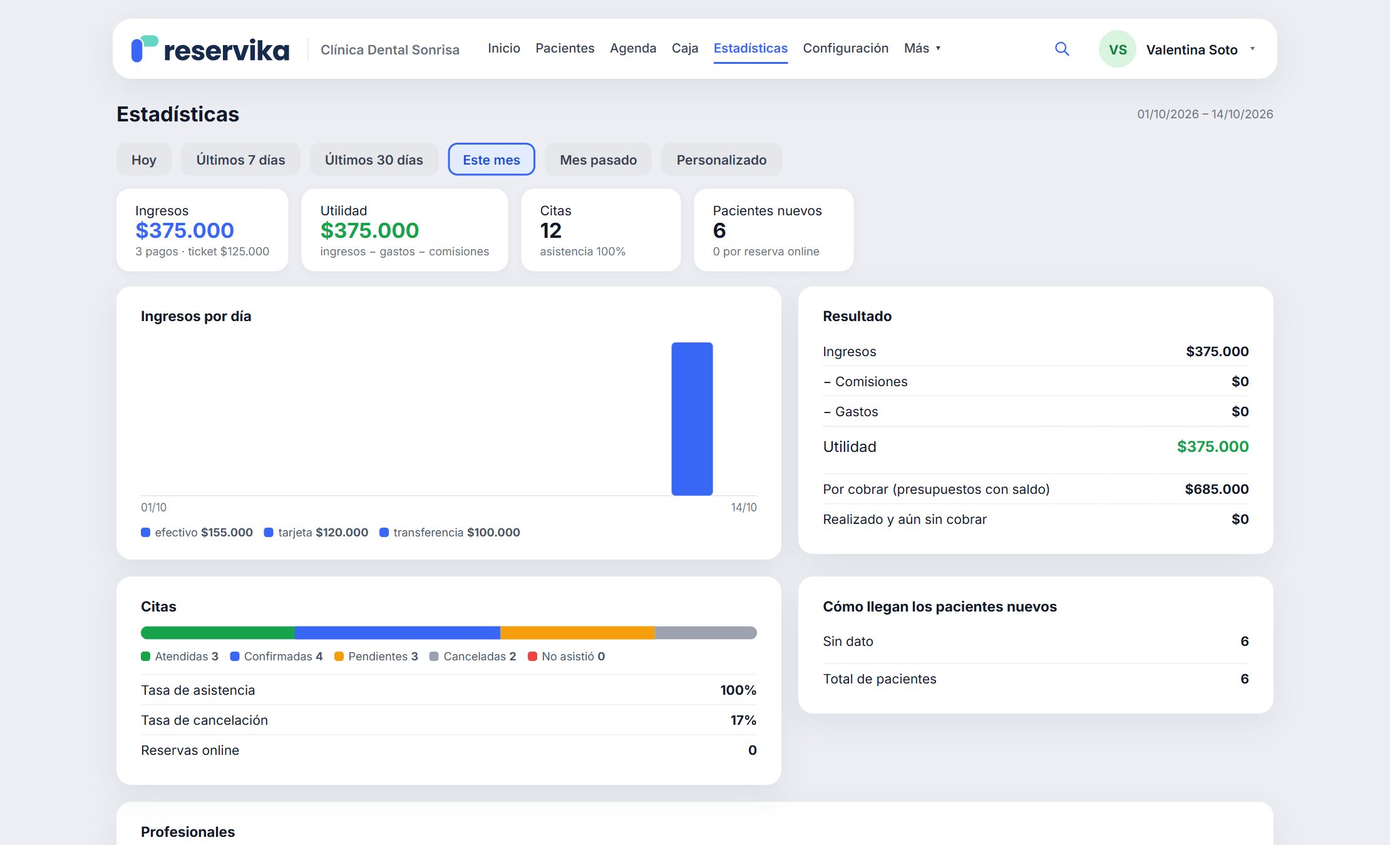
Task: Select the Estadísticas tab
Action: (751, 48)
